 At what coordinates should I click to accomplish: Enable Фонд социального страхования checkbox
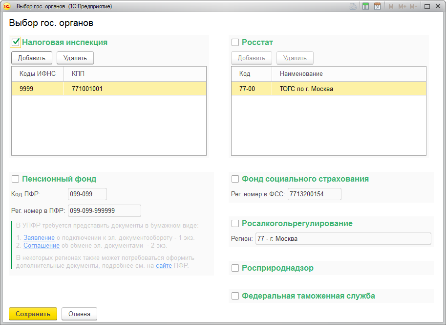coord(235,179)
